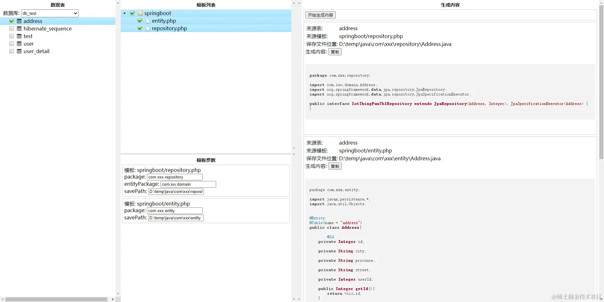
Task: Select the repository.php template label
Action: click(x=169, y=28)
